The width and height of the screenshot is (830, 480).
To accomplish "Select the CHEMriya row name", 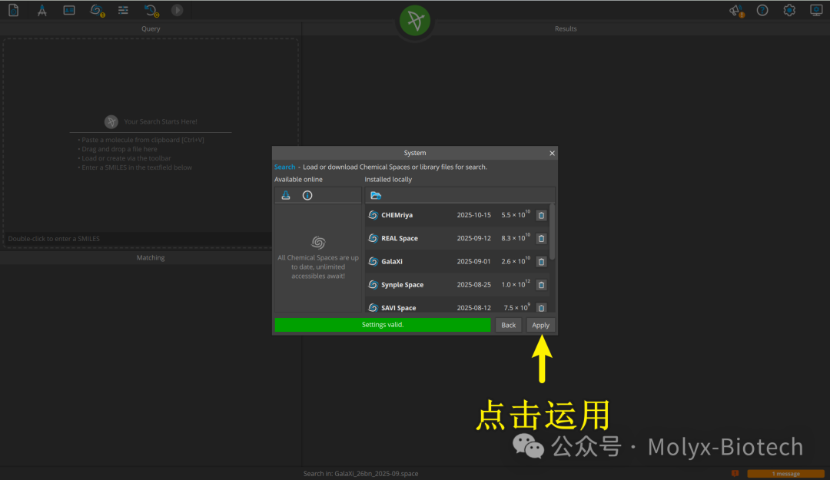I will (x=397, y=215).
